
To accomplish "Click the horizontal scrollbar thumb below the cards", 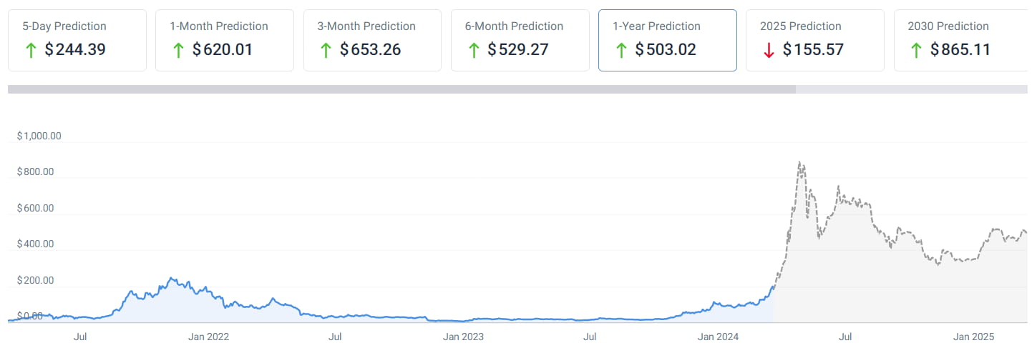I will point(401,89).
